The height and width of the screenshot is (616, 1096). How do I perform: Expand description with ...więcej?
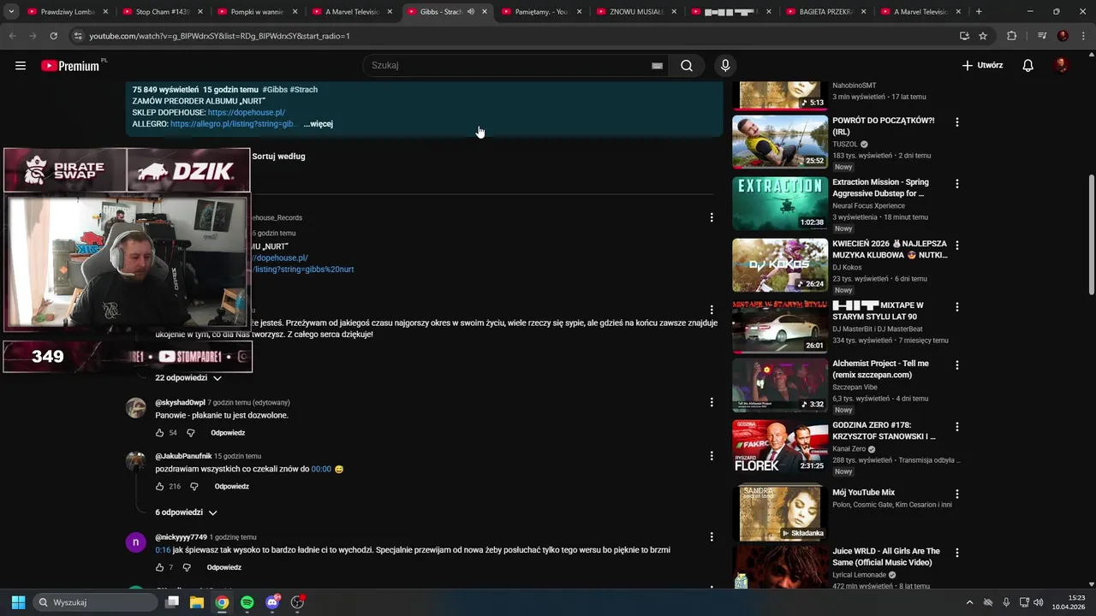pyautogui.click(x=318, y=124)
